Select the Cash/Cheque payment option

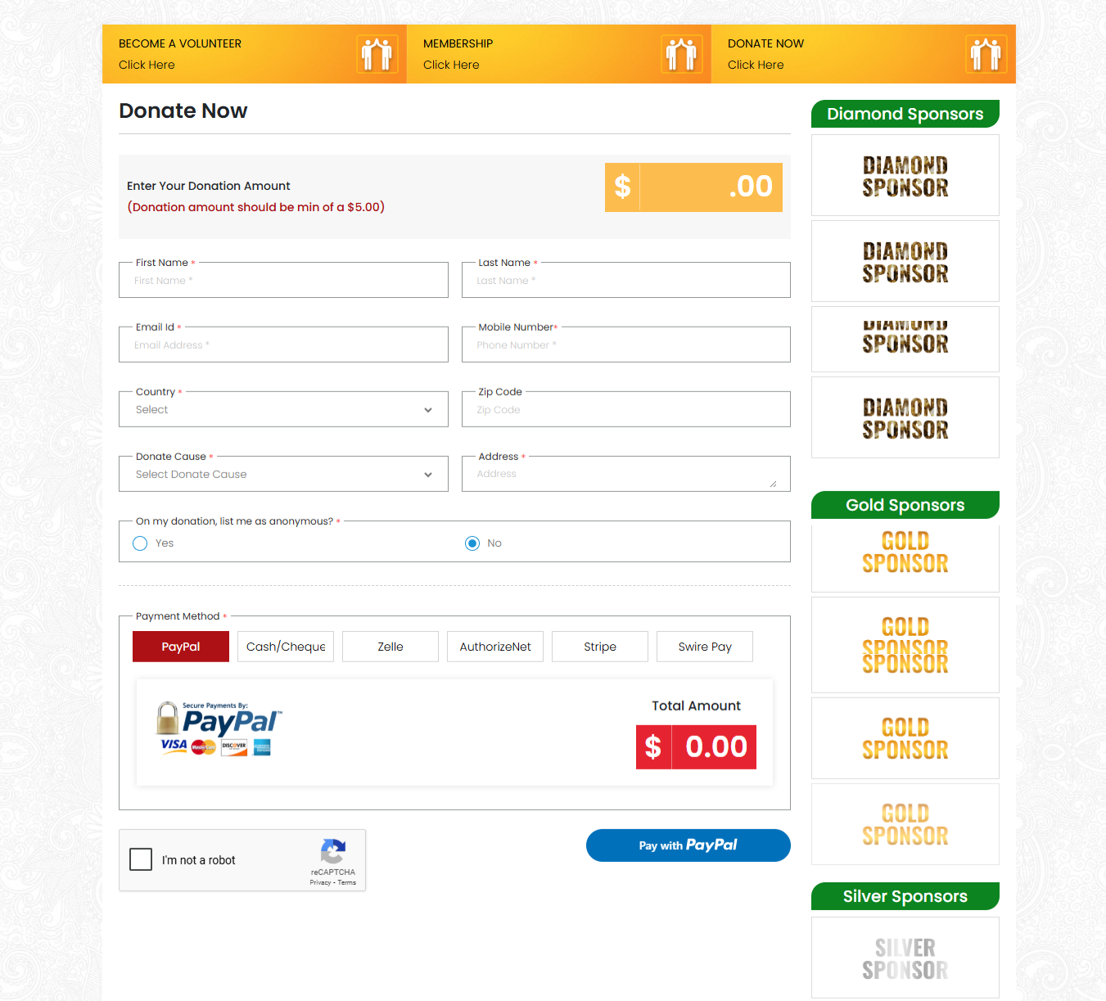(286, 647)
